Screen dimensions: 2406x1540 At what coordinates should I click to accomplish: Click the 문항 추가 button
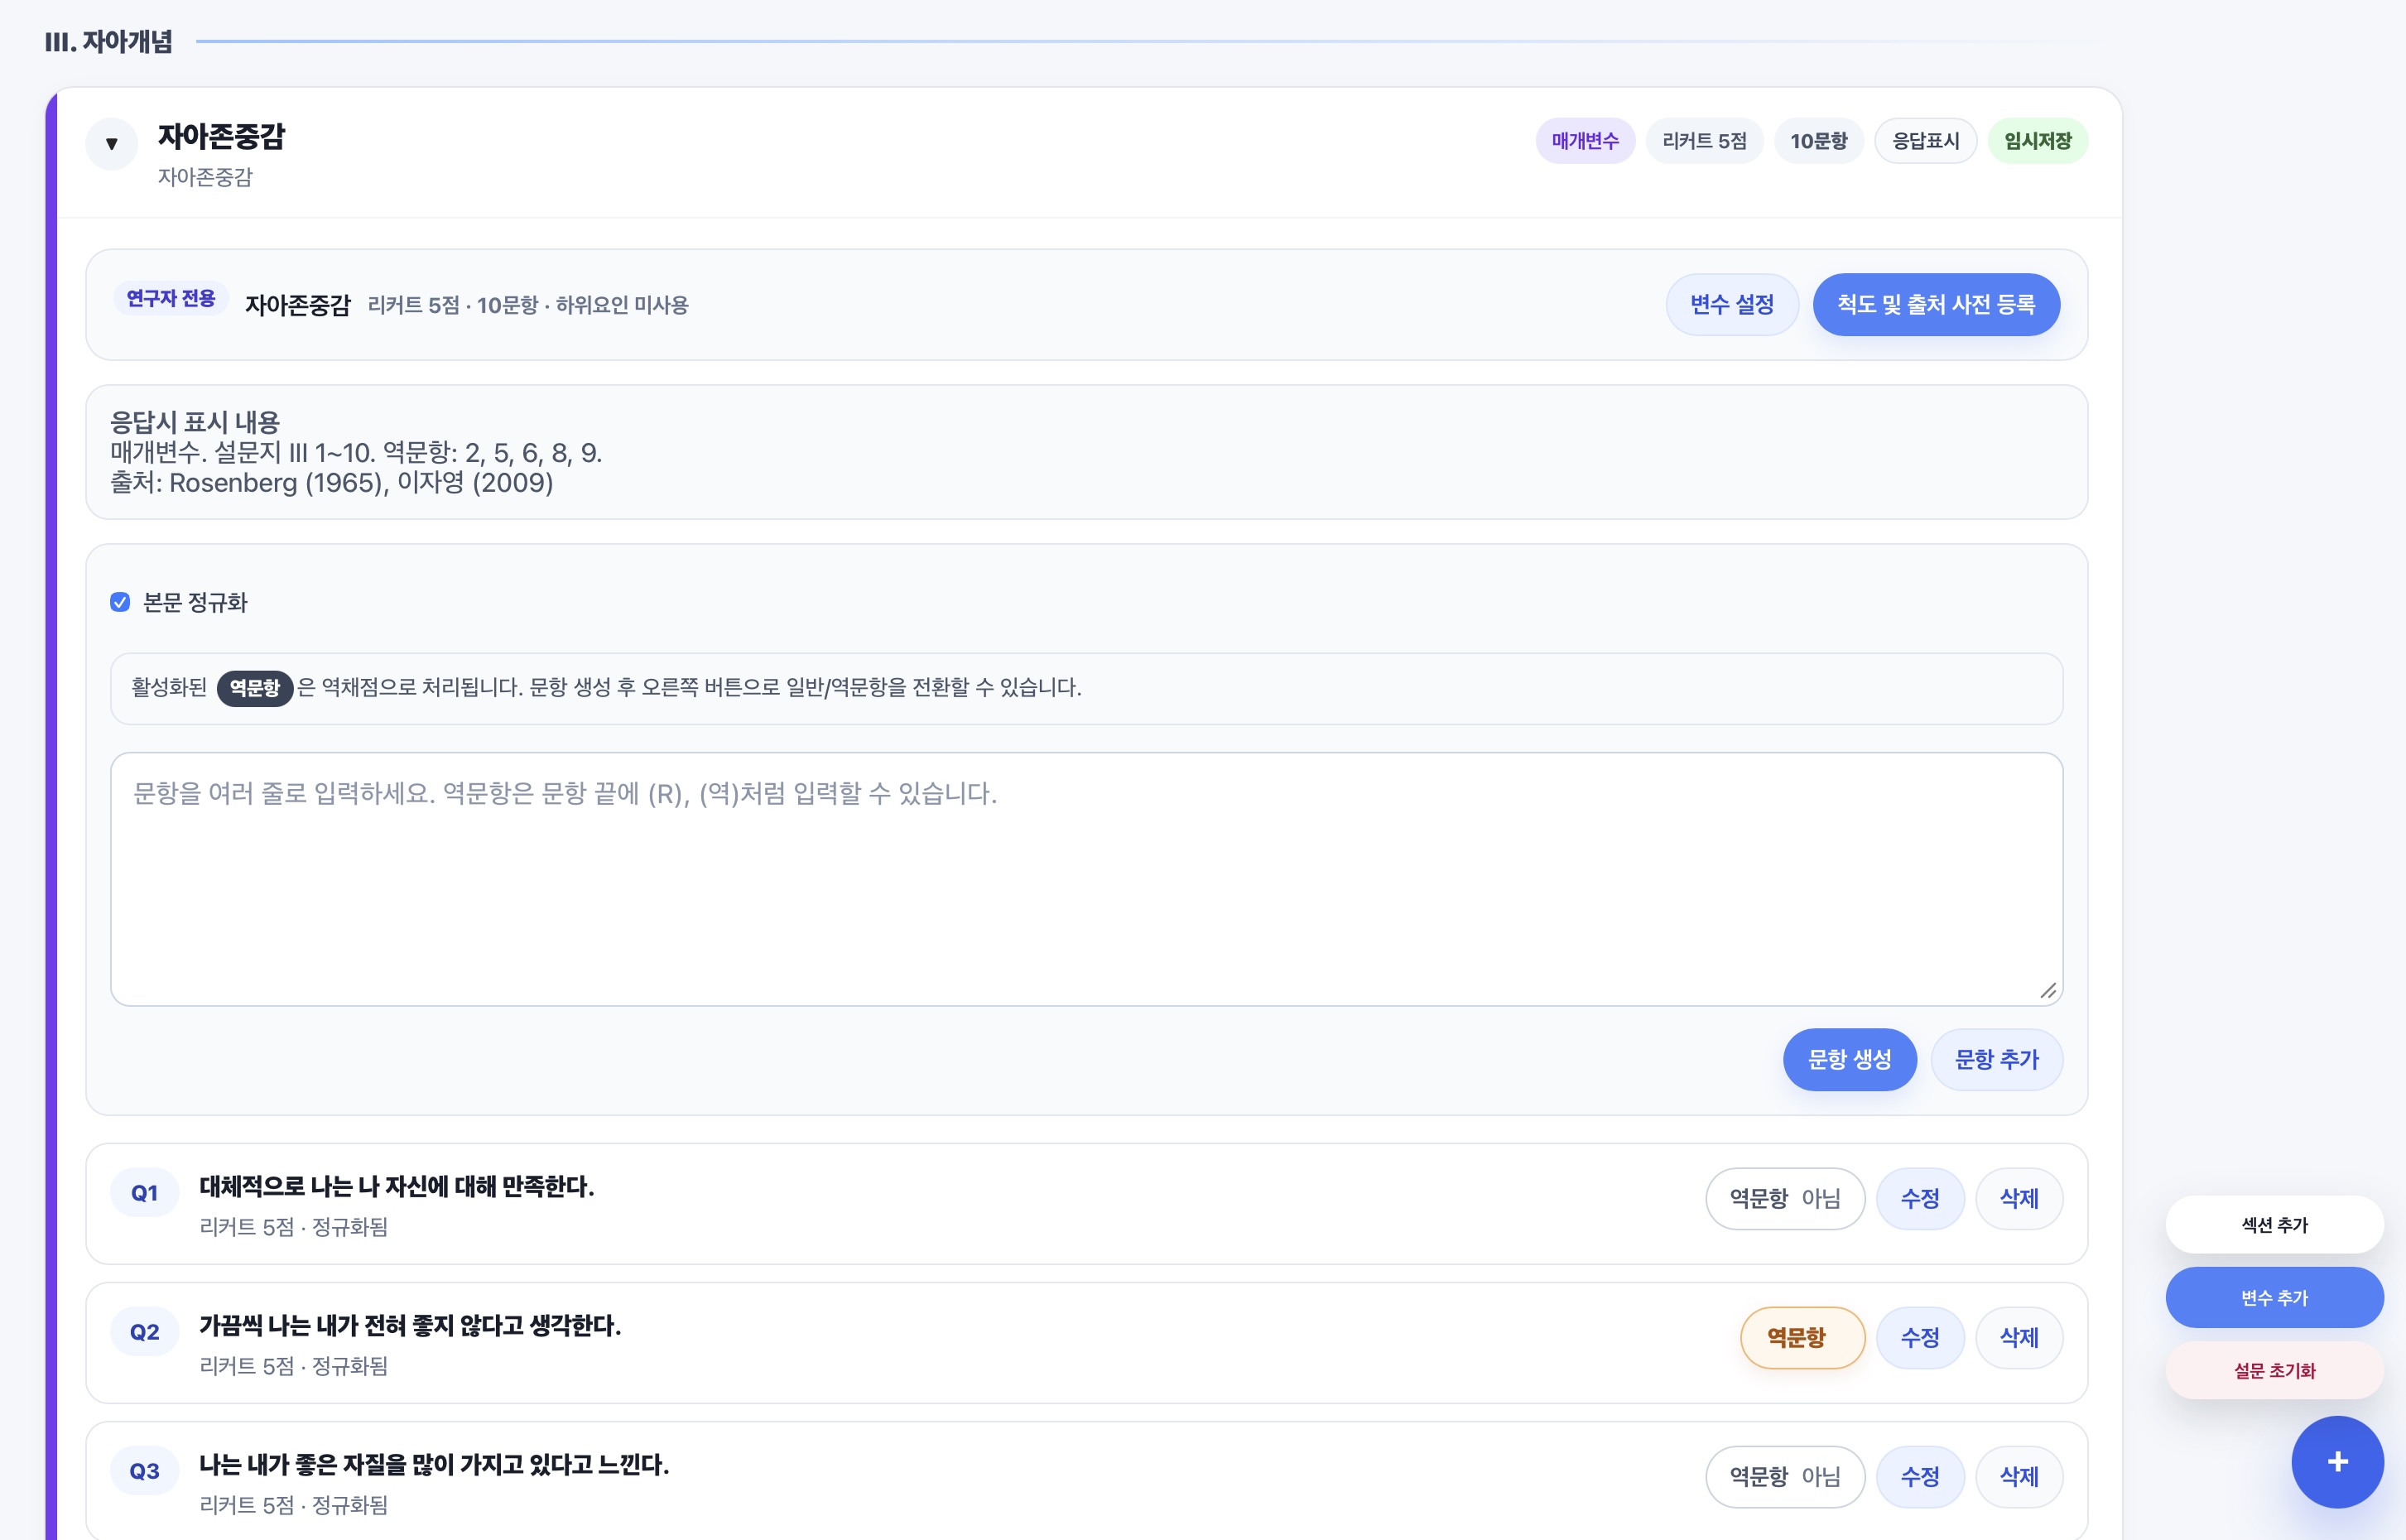1996,1059
